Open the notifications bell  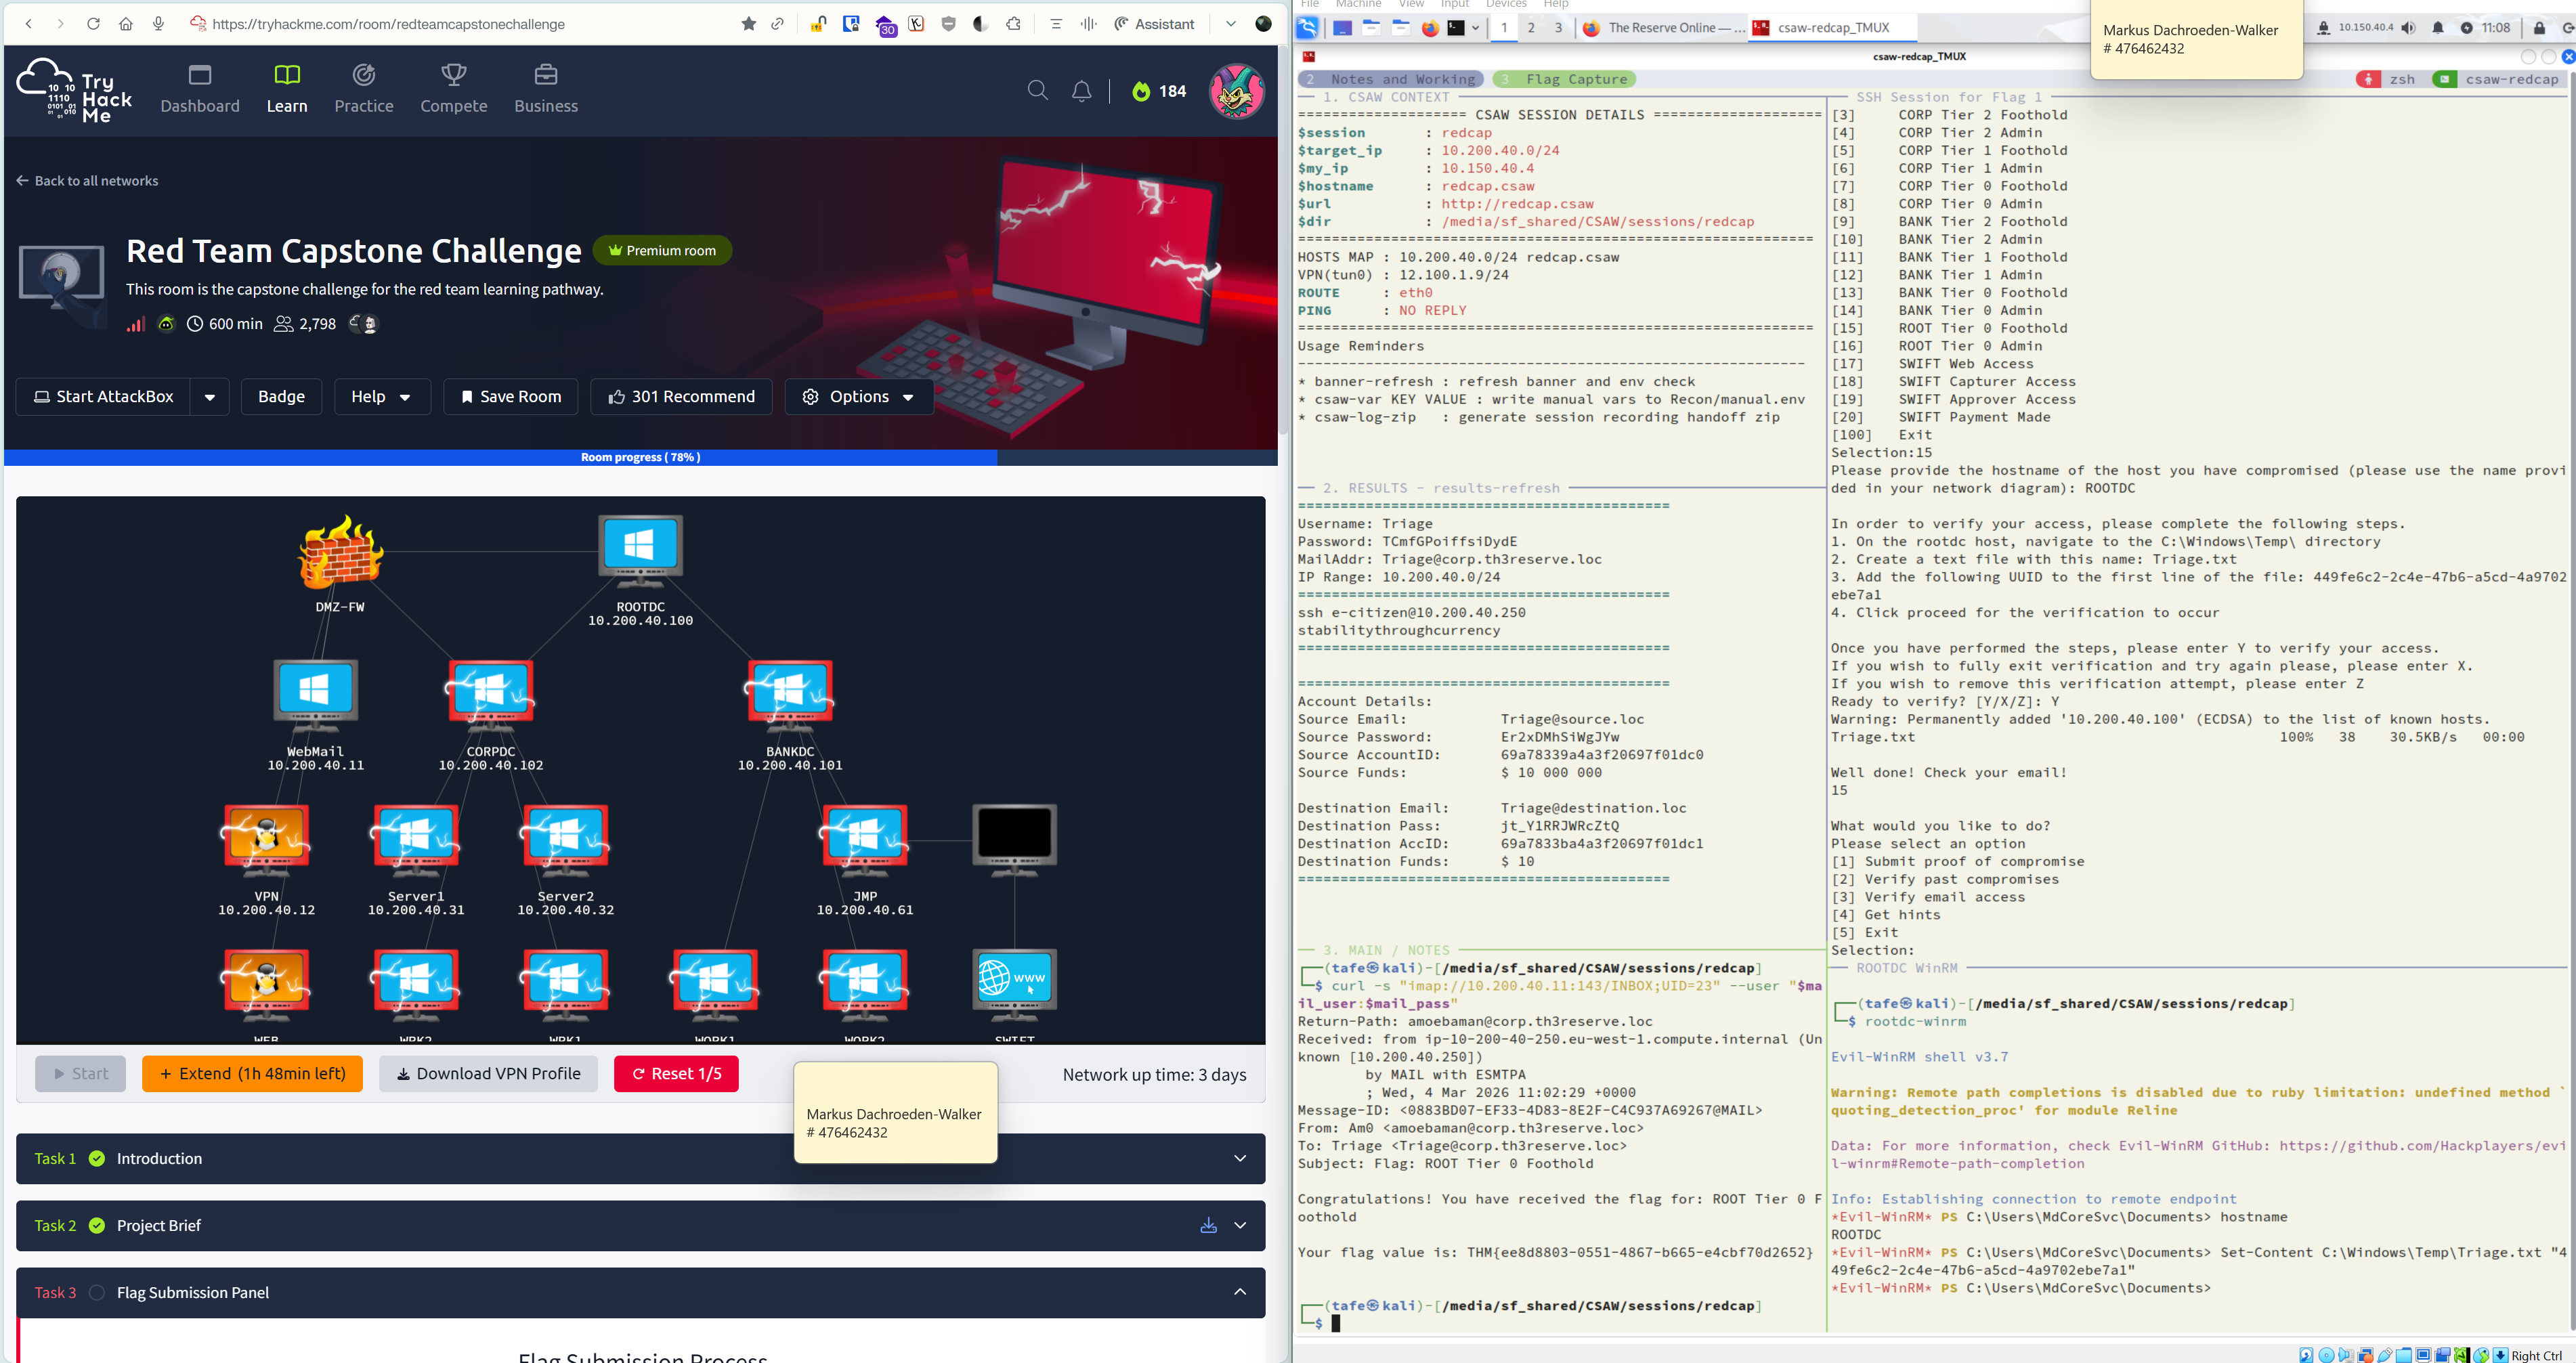click(x=1081, y=91)
